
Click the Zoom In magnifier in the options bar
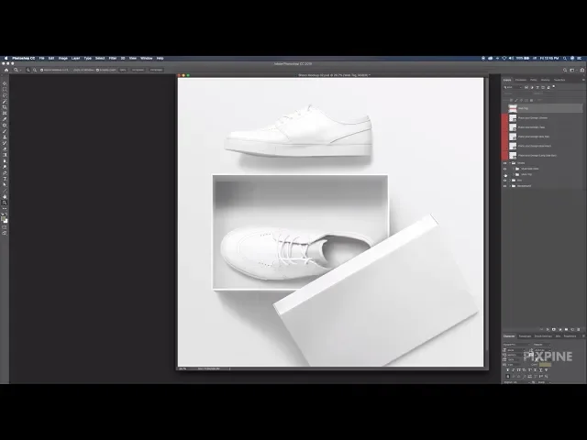pos(27,69)
